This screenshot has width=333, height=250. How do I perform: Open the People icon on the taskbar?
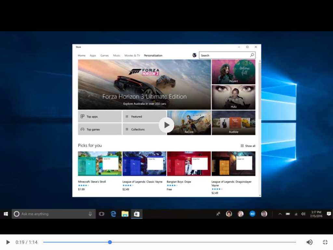[x=218, y=214]
